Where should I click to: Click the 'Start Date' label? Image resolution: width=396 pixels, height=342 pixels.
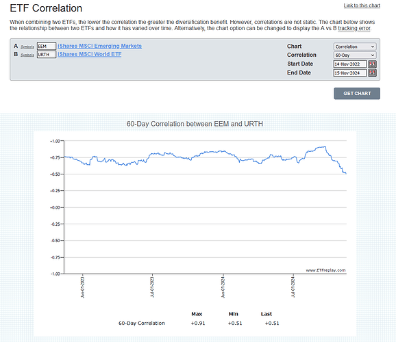(x=300, y=64)
